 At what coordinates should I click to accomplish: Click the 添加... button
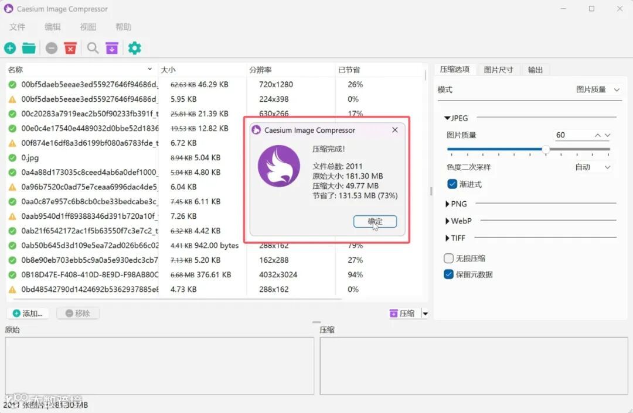(28, 314)
